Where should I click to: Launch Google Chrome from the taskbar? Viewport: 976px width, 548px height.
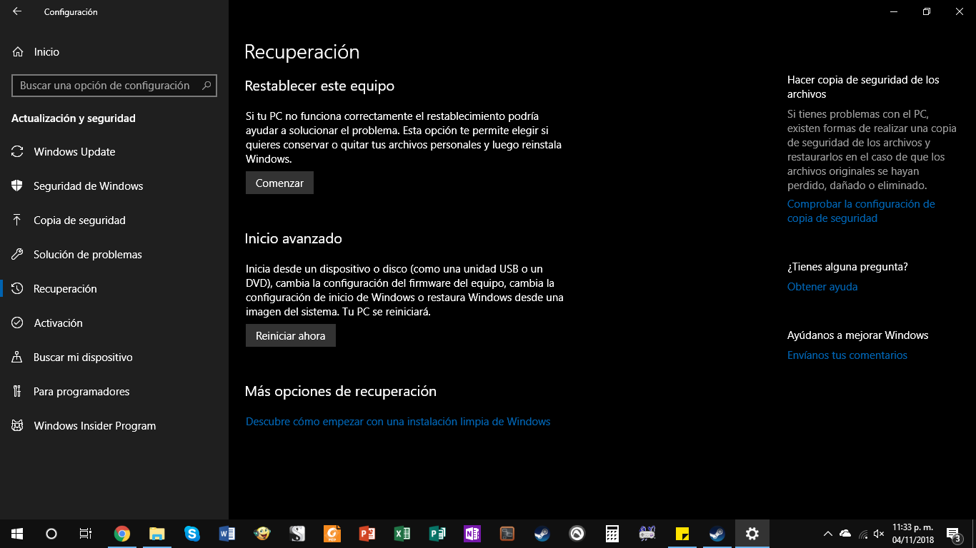click(122, 534)
